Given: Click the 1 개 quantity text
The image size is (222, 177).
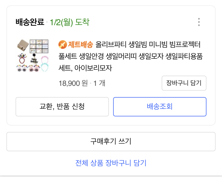Looking at the screenshot, I should click(99, 83).
